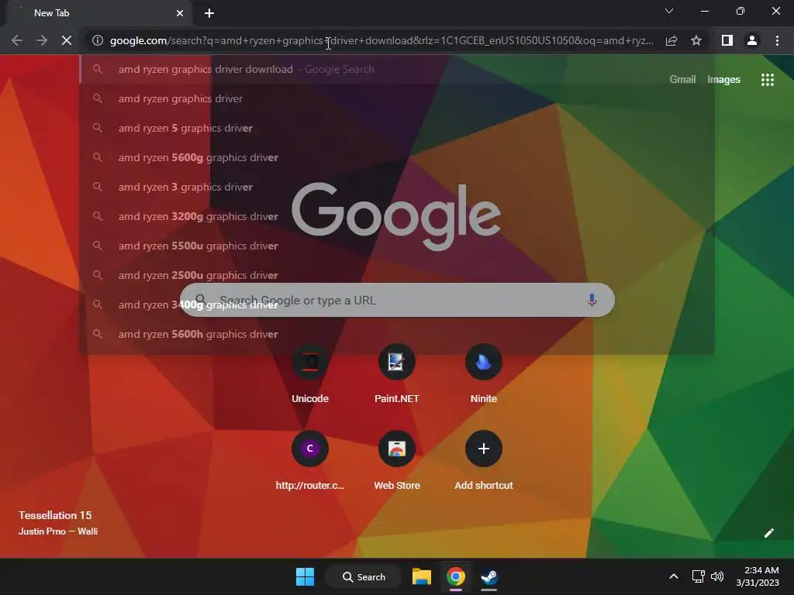This screenshot has width=794, height=595.
Task: Stop page loading with X button
Action: 67,40
